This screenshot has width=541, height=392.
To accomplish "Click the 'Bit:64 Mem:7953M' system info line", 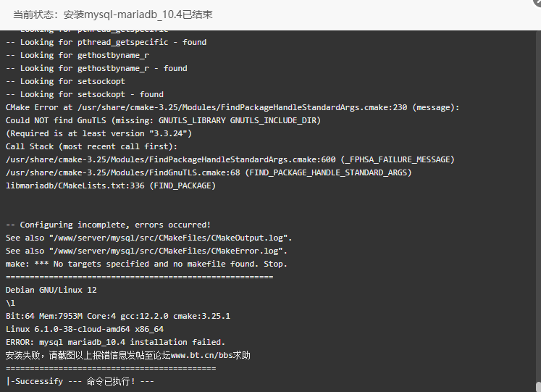I will (x=118, y=316).
